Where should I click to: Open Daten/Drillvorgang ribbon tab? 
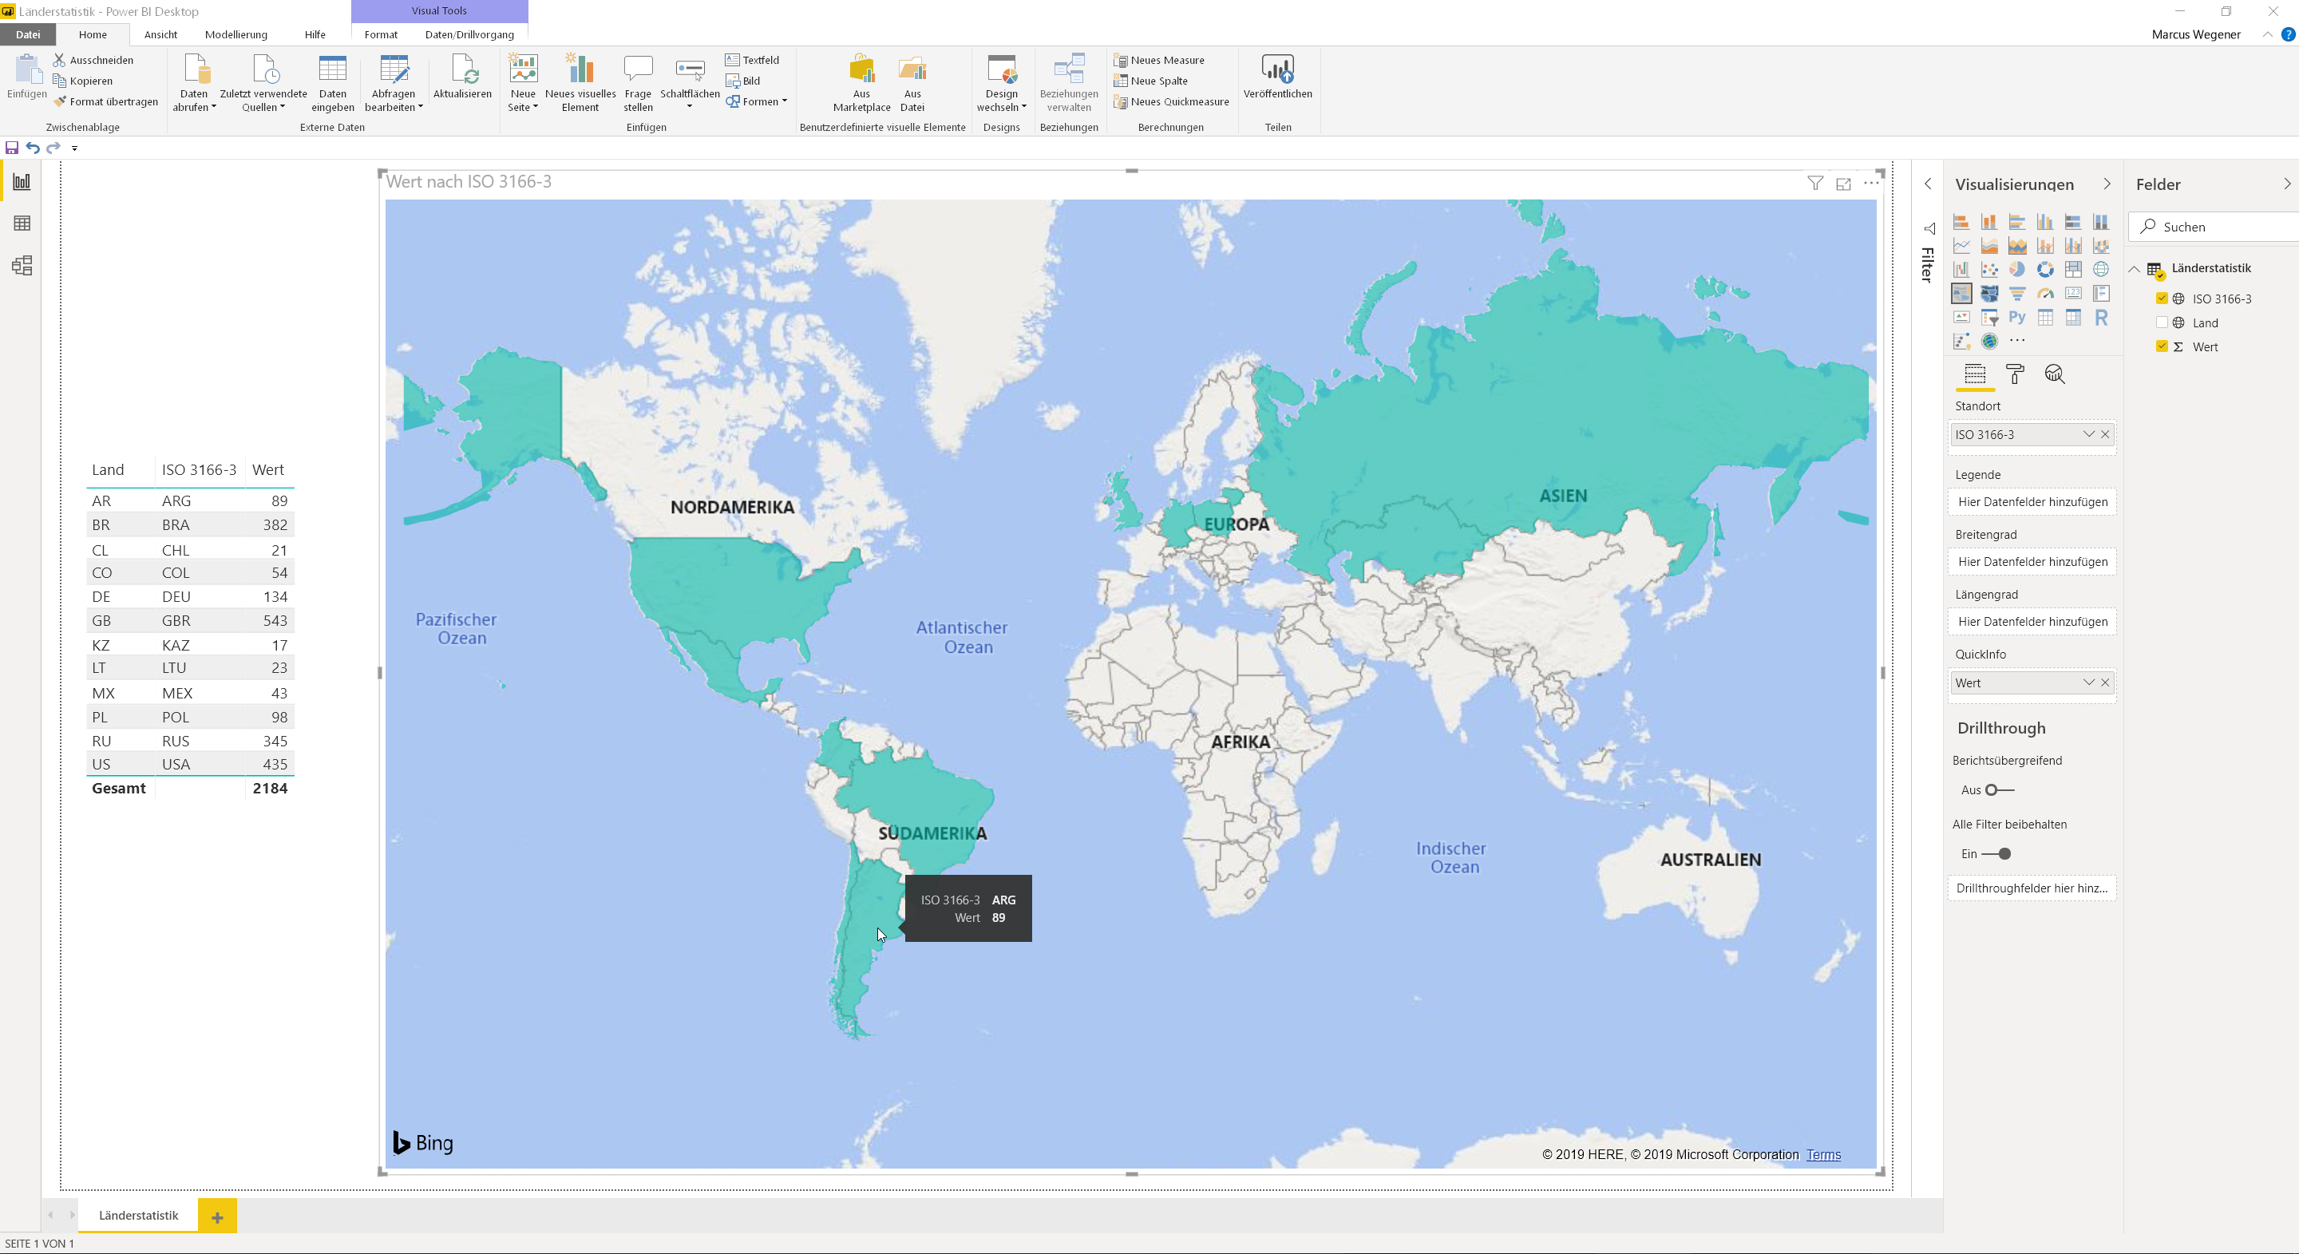469,35
